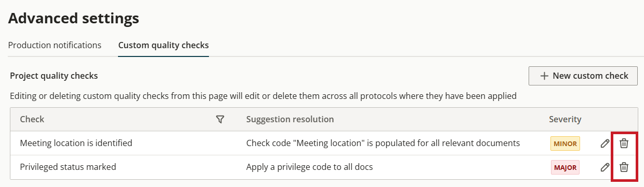
Task: Select the Meeting location is identified row
Action: tap(324, 143)
